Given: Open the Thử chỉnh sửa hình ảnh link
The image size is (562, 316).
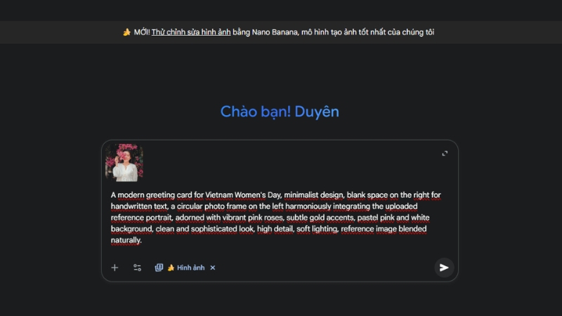Looking at the screenshot, I should pos(191,32).
